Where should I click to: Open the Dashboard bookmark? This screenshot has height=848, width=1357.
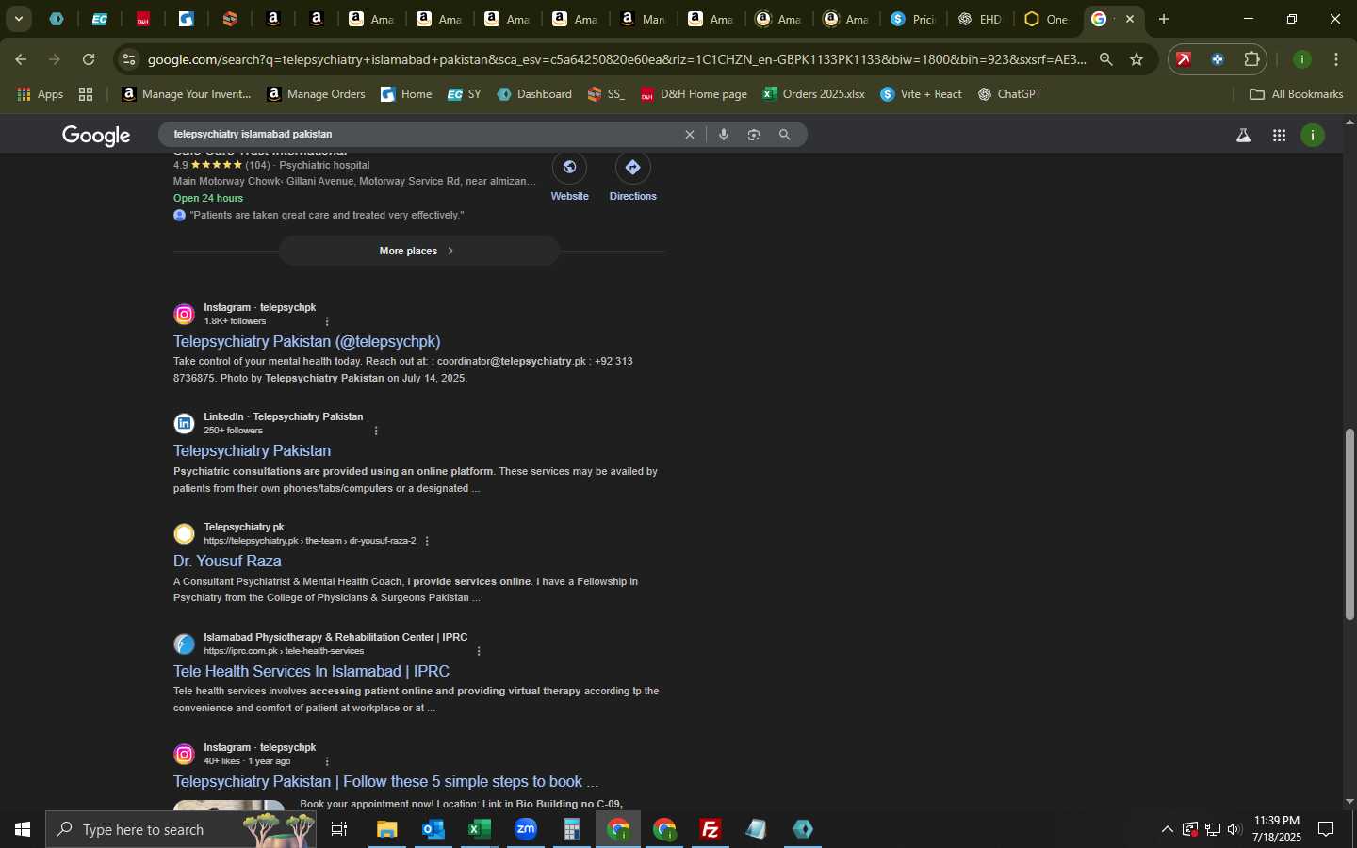click(534, 94)
